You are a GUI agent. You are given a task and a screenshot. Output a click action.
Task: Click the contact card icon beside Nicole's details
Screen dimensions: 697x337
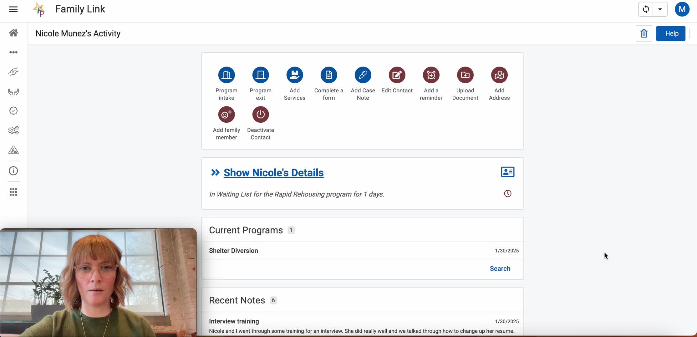pos(507,172)
